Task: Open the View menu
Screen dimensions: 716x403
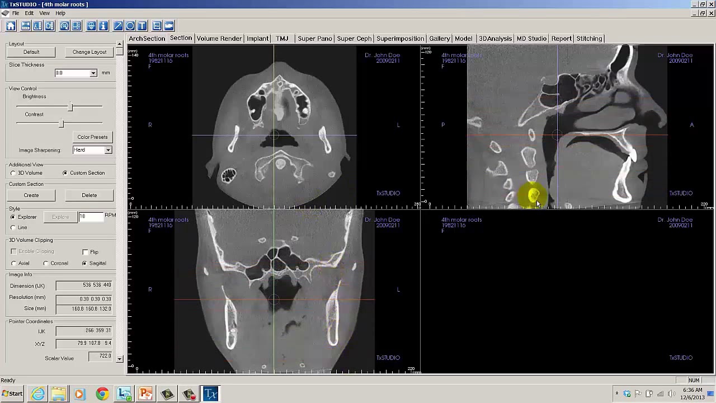Action: tap(44, 13)
